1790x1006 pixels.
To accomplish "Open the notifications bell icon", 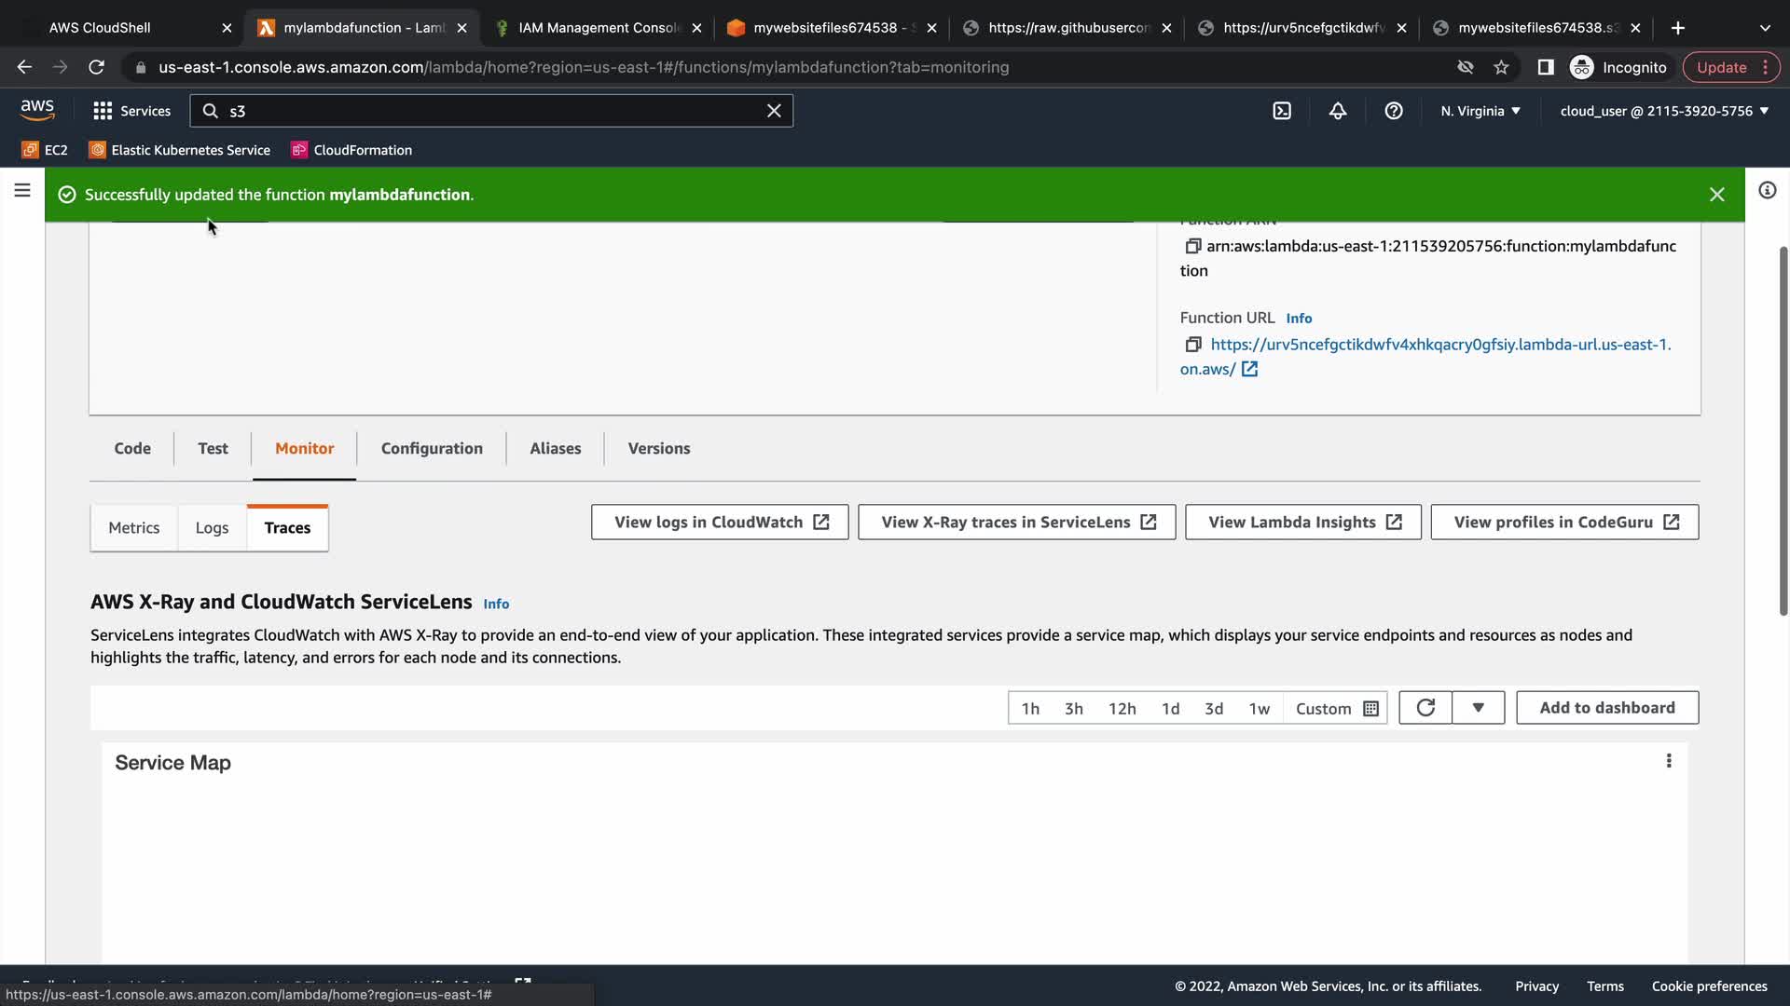I will 1338,111.
